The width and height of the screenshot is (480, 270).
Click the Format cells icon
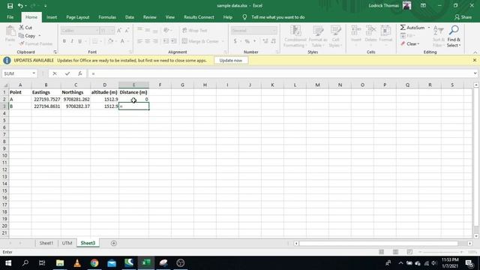385,31
